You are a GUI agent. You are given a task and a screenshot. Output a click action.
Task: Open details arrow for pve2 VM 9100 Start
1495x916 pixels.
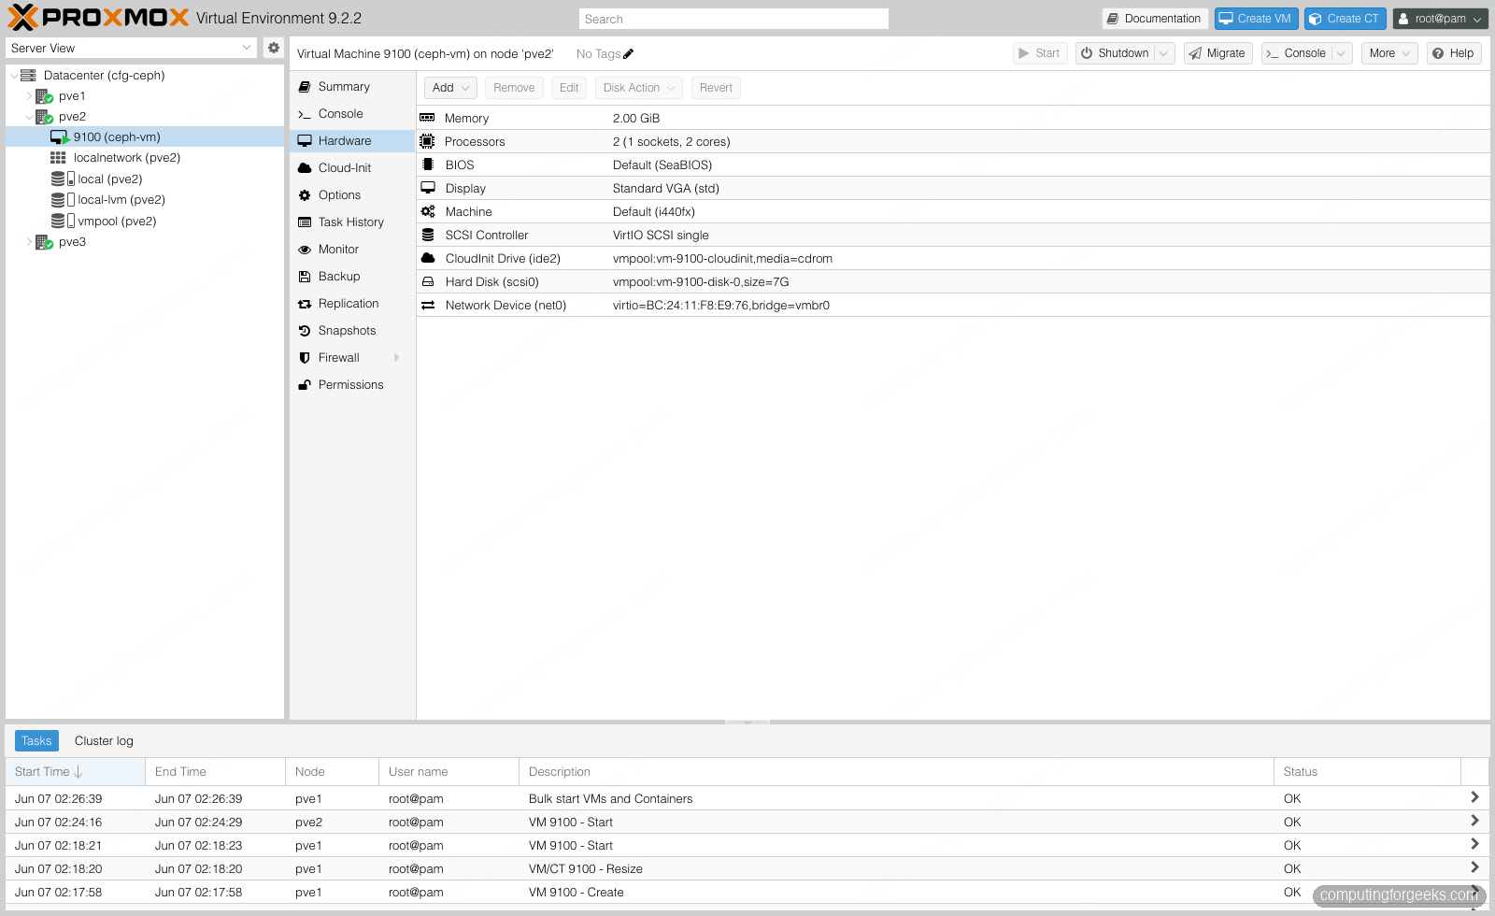click(x=1474, y=821)
